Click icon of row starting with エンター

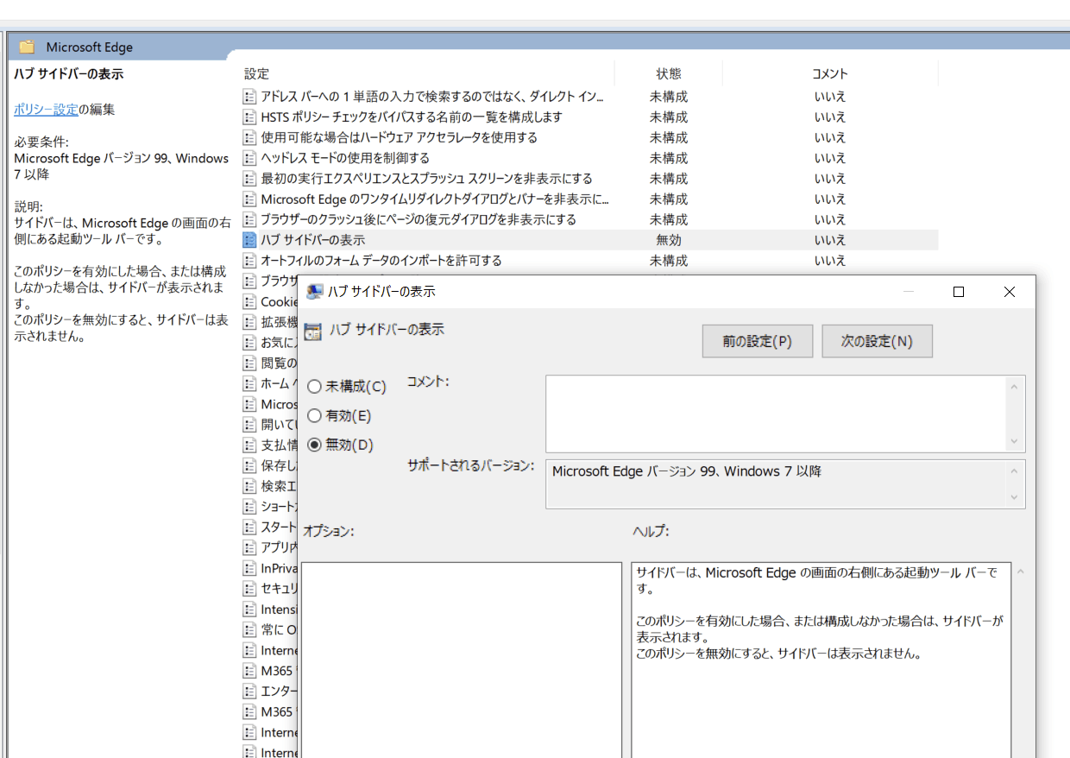[x=250, y=691]
